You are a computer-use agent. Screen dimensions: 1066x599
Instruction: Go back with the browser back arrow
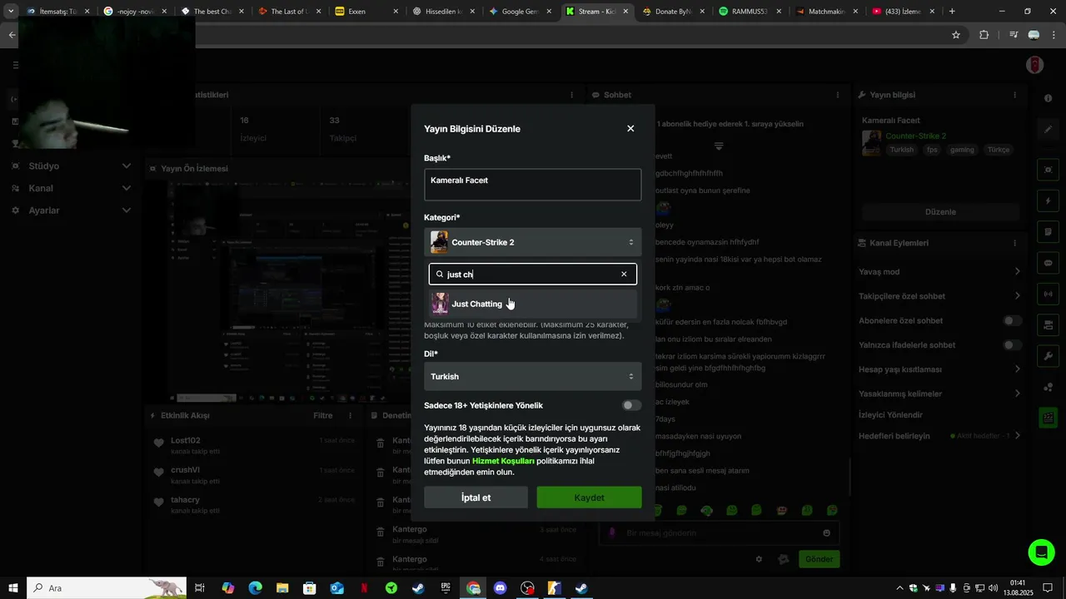coord(12,35)
